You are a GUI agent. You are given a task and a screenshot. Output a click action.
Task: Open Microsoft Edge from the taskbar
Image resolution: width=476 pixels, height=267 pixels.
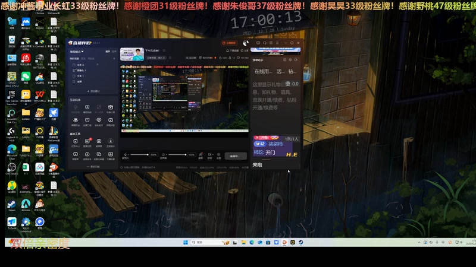click(x=252, y=242)
